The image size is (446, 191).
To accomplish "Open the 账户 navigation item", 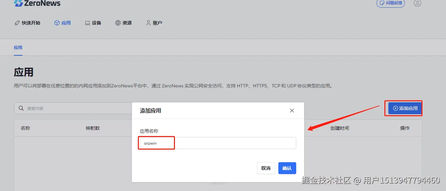I will point(154,23).
